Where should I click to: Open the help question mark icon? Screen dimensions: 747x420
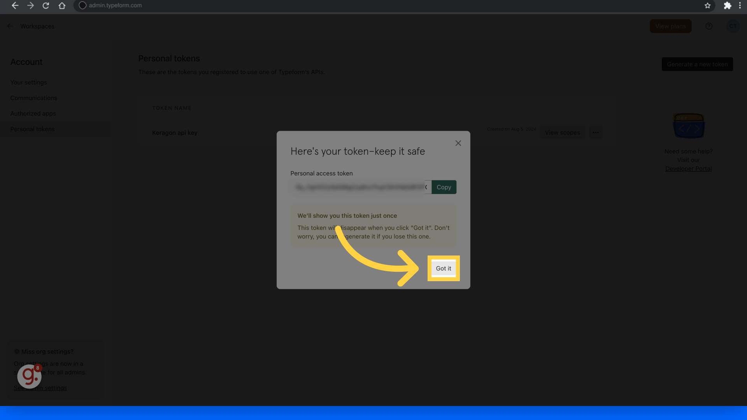[709, 26]
